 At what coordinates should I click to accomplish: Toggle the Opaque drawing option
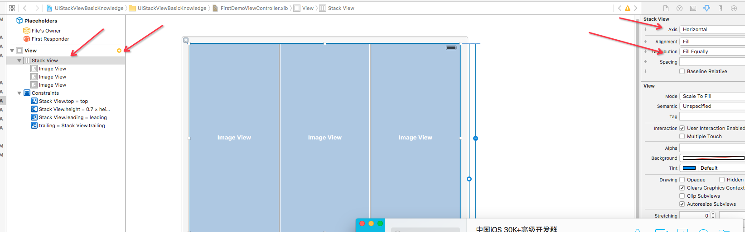pyautogui.click(x=682, y=180)
